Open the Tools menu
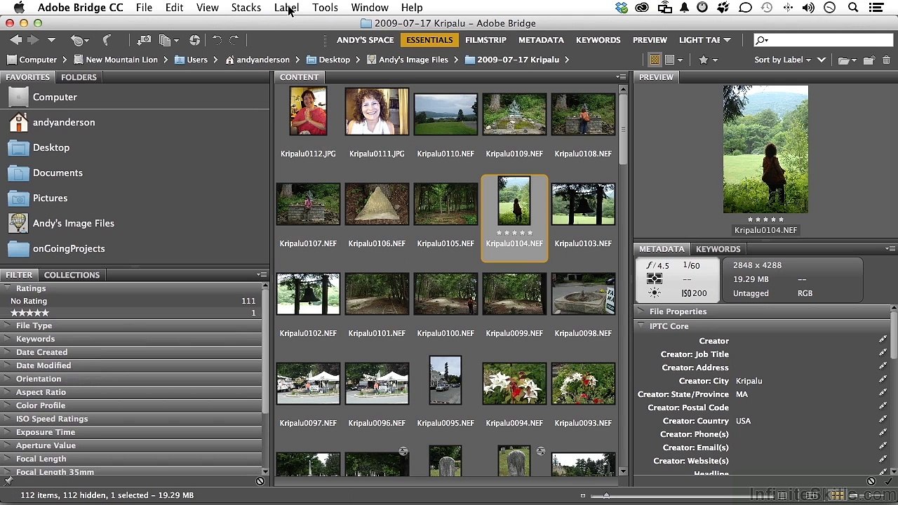The image size is (898, 505). click(325, 8)
